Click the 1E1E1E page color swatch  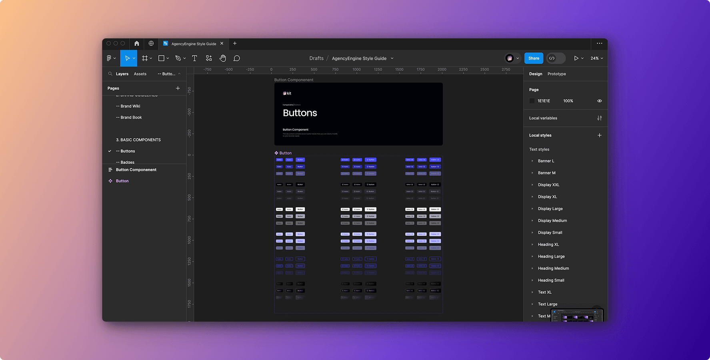(532, 101)
